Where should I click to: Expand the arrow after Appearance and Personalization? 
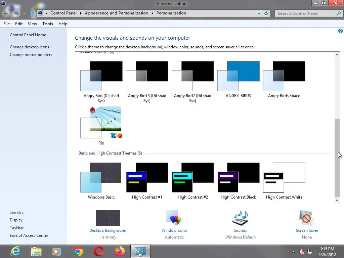click(x=152, y=13)
